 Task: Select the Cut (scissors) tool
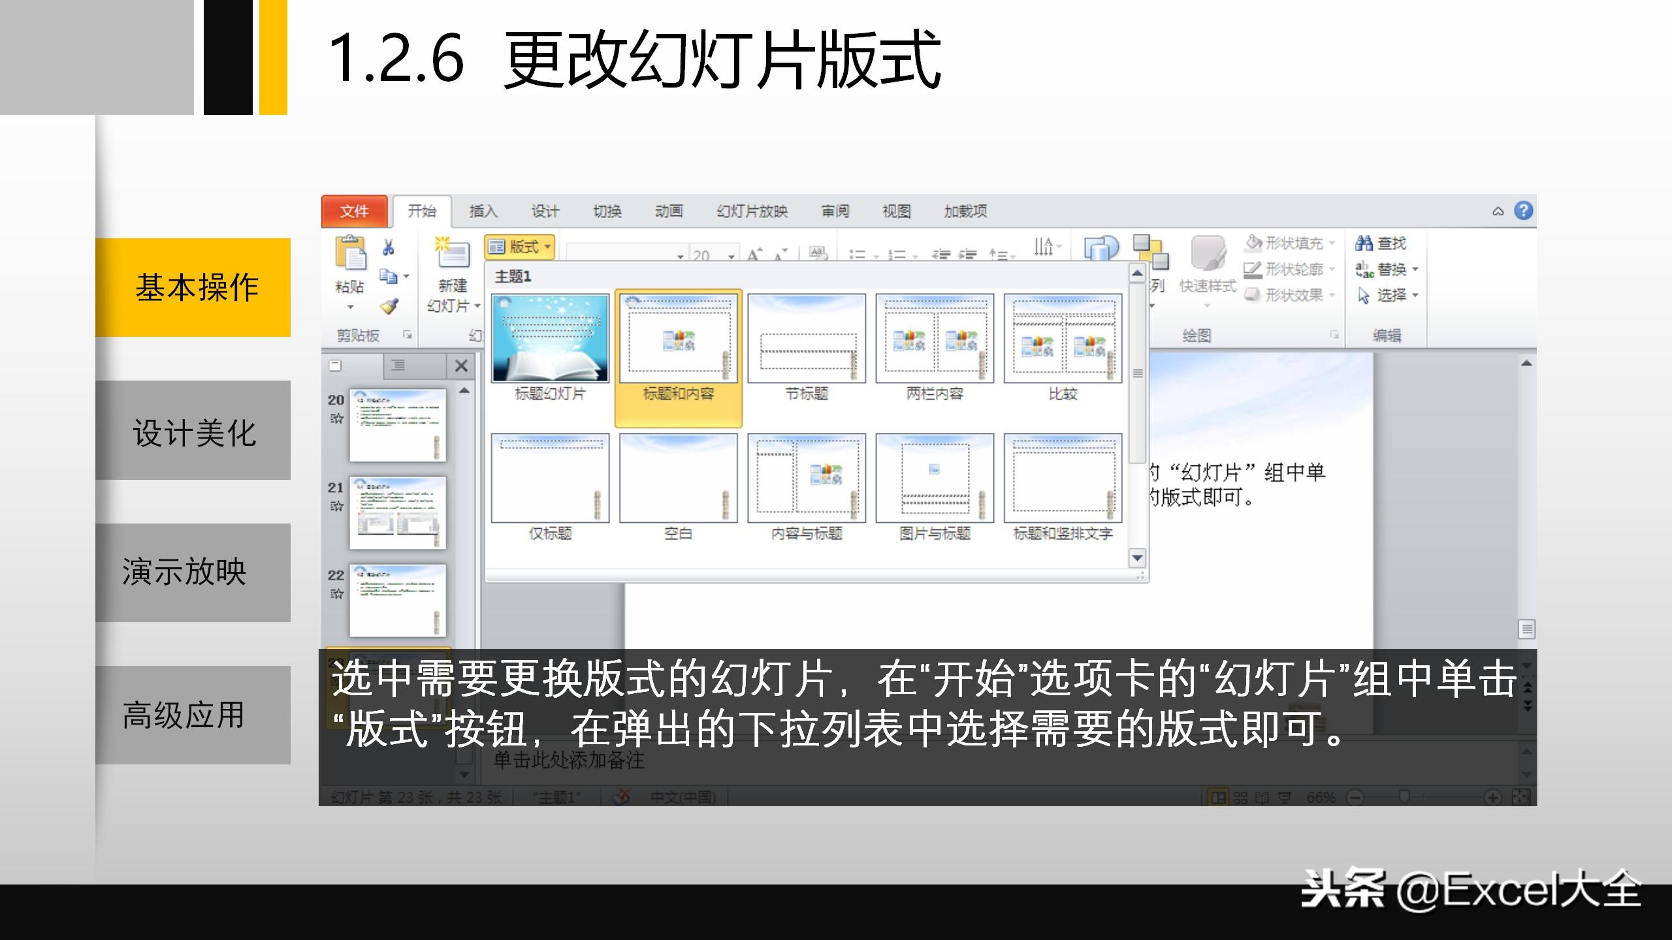point(388,248)
